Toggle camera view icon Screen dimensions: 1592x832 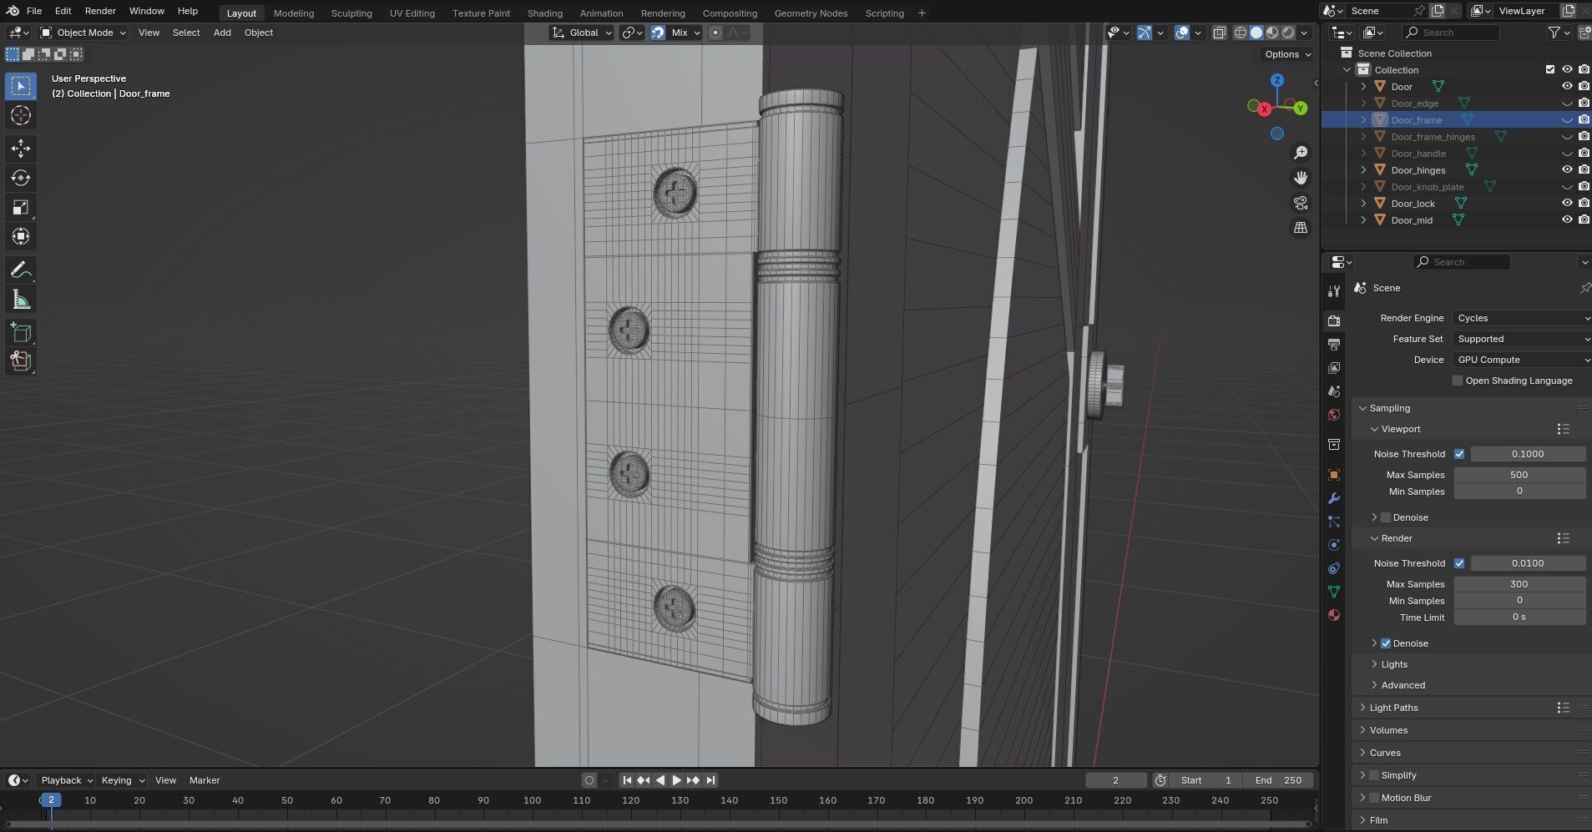pos(1301,203)
